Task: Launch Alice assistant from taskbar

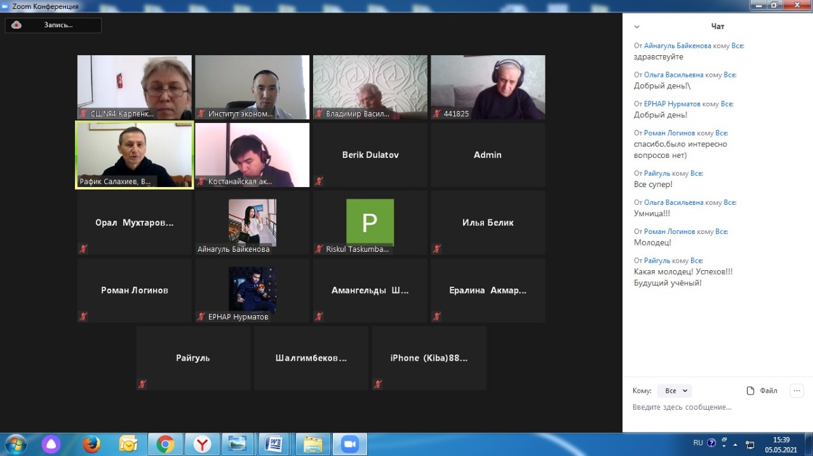Action: [51, 444]
